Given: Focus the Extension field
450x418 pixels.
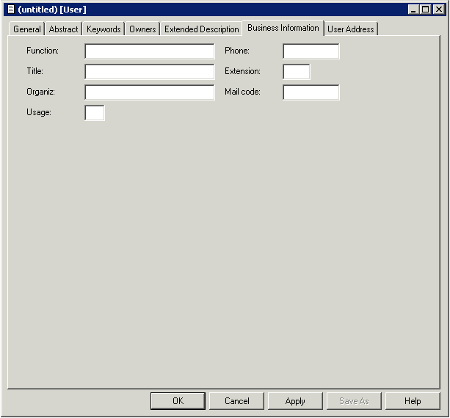Looking at the screenshot, I should (x=297, y=72).
